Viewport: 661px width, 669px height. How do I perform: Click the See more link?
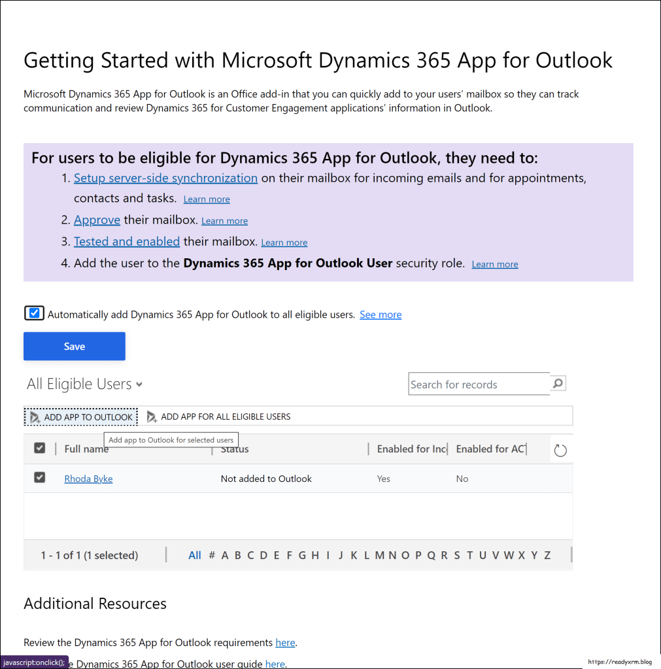point(381,315)
